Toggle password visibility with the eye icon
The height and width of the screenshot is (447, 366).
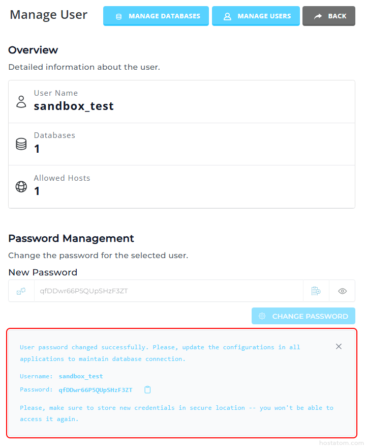pos(342,291)
